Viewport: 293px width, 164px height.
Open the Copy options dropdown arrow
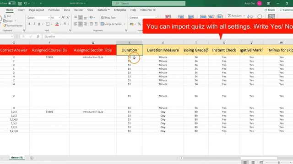15,21
